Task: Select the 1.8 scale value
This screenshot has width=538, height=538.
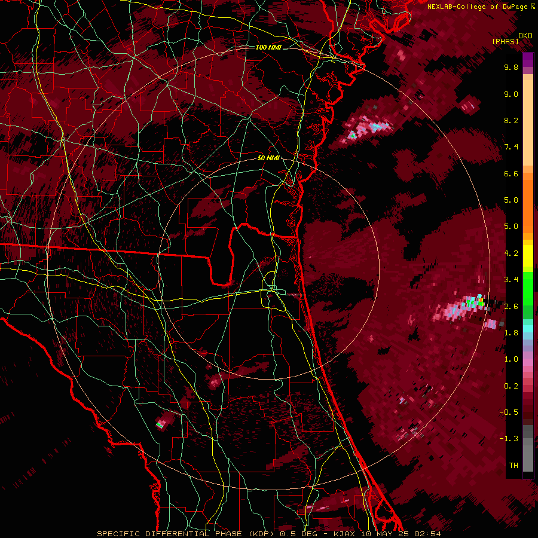Action: tap(511, 333)
